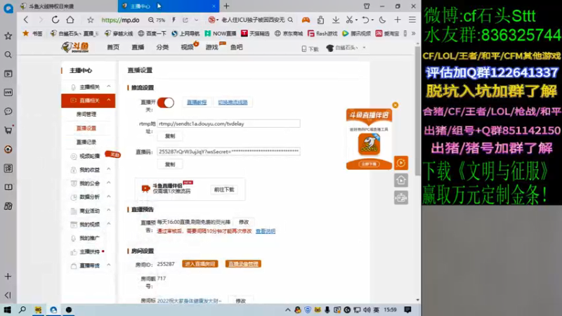The image size is (562, 316).
Task: Expand the 直播带货 sidebar section
Action: click(109, 265)
